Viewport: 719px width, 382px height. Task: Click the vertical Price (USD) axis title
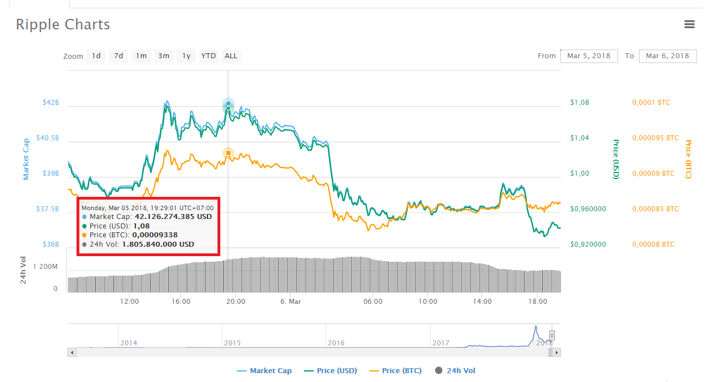point(616,159)
